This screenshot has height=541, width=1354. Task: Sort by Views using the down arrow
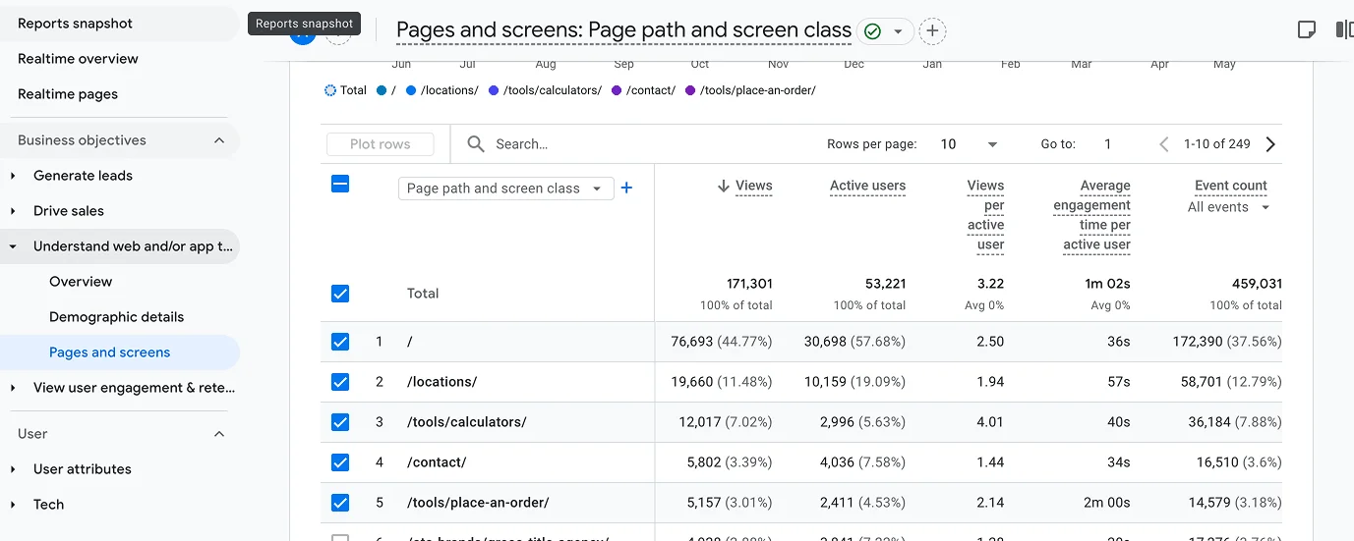coord(724,186)
